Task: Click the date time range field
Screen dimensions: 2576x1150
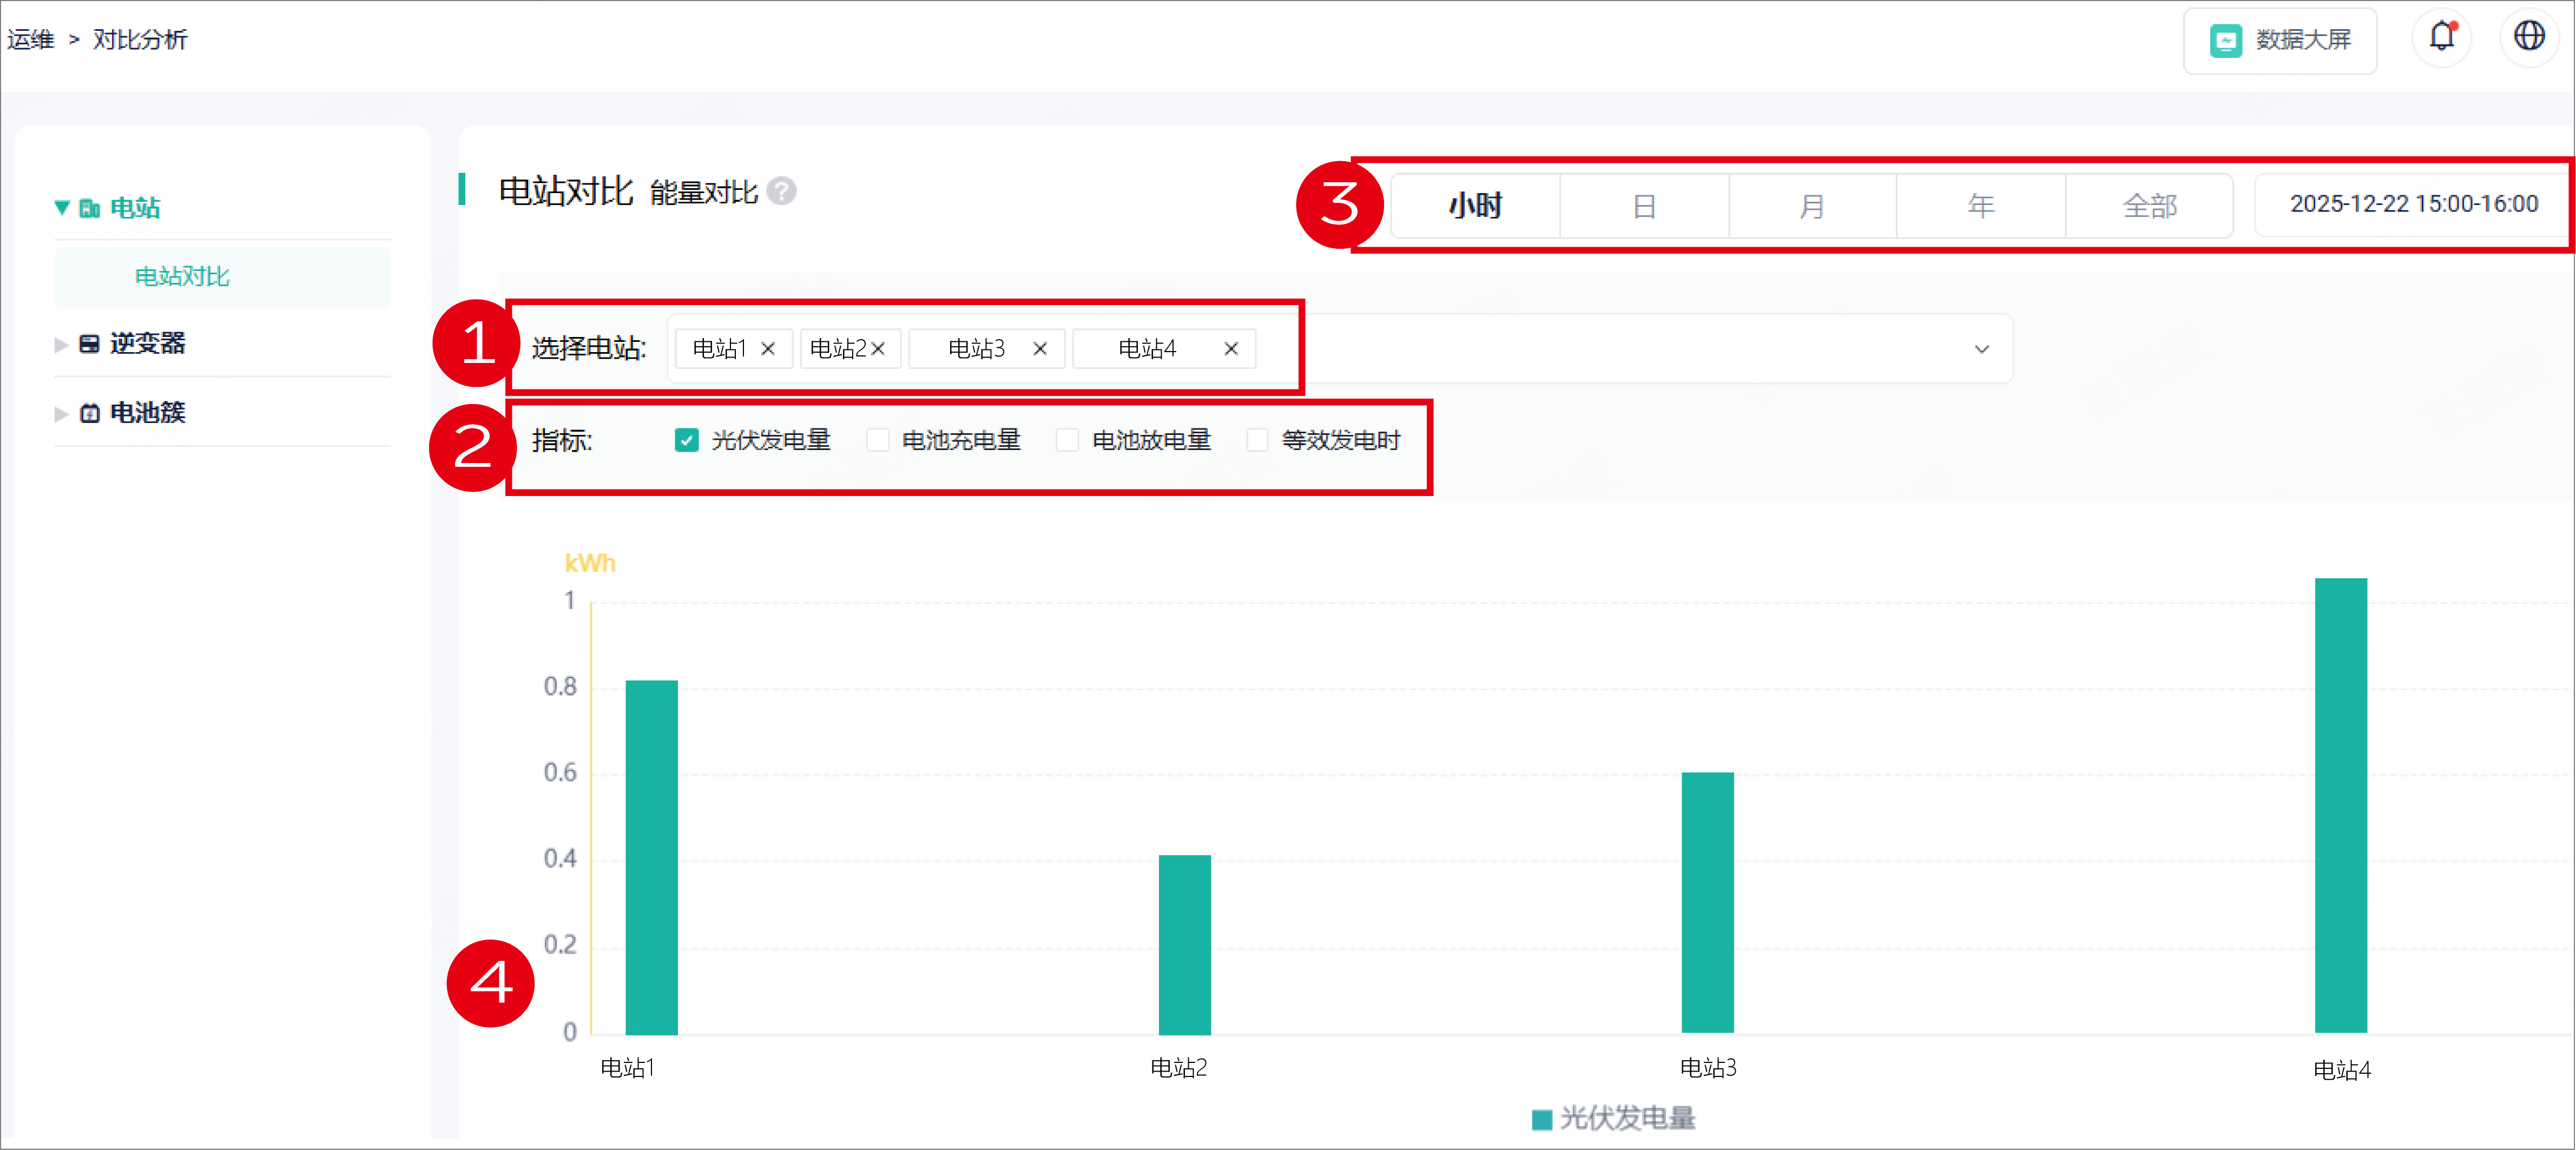Action: pos(2413,204)
